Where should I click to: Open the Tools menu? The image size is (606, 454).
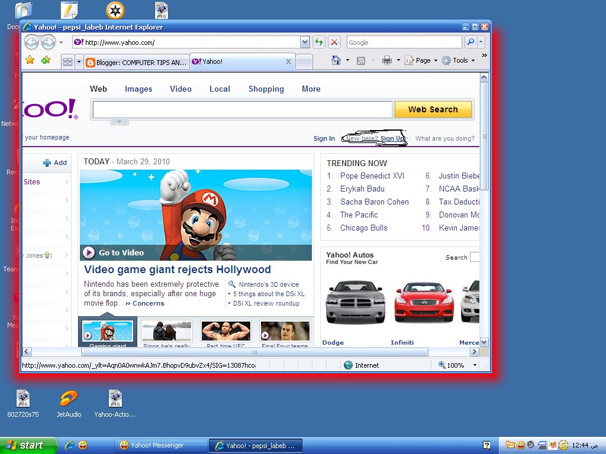(x=458, y=61)
